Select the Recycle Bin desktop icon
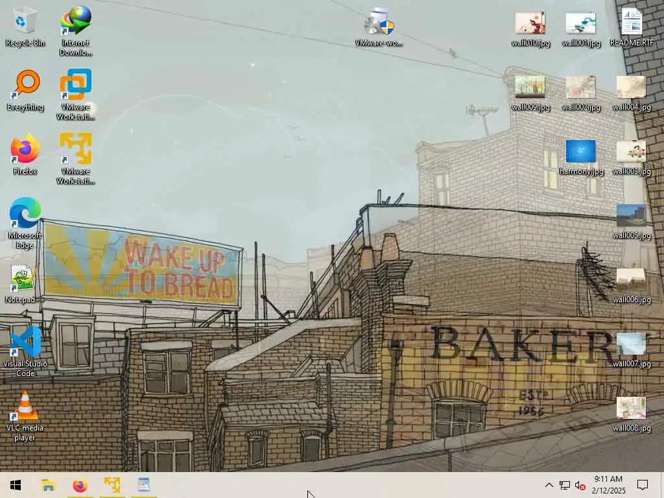The height and width of the screenshot is (498, 664). 25,26
